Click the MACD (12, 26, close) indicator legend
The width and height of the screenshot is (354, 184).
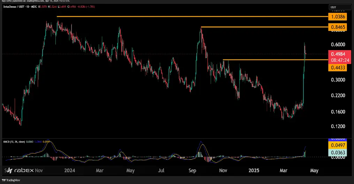tap(14, 142)
